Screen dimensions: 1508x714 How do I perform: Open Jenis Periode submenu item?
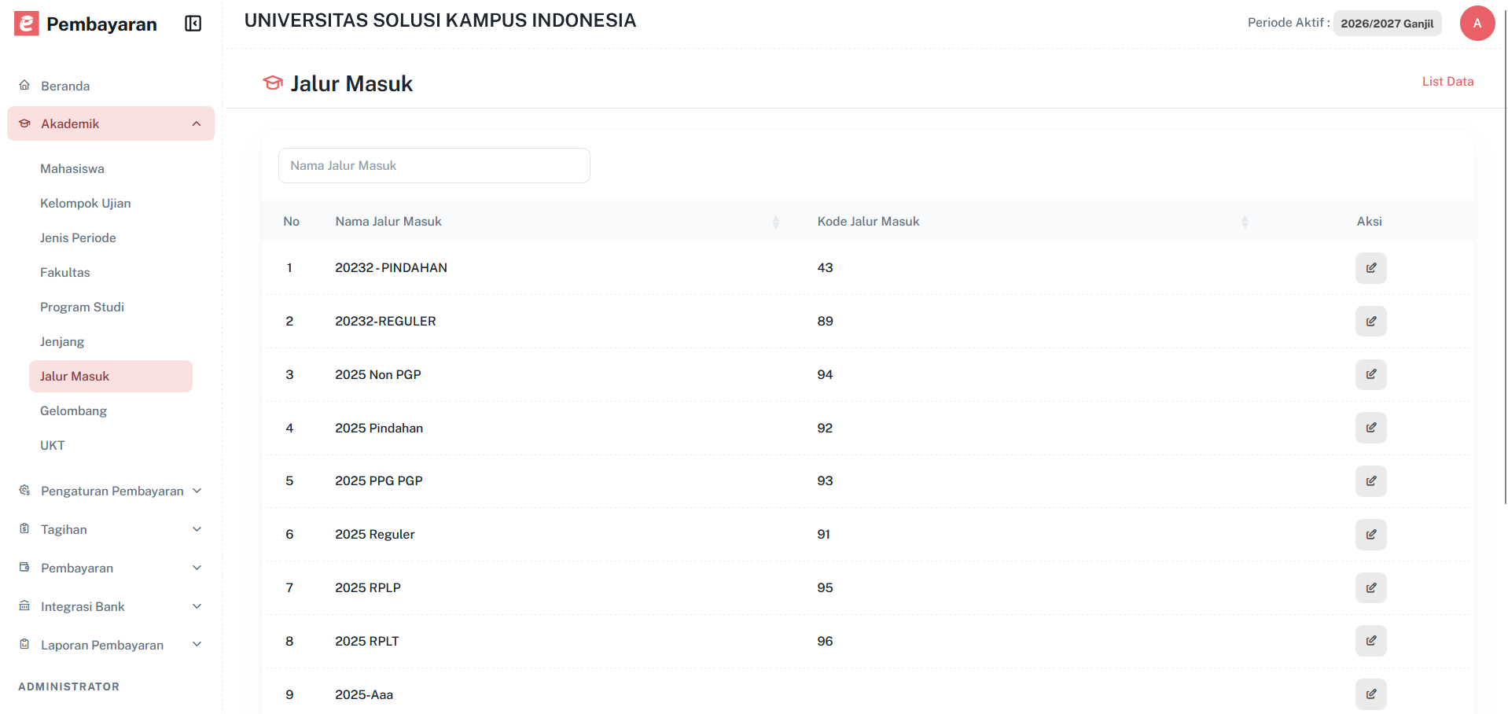pos(78,237)
